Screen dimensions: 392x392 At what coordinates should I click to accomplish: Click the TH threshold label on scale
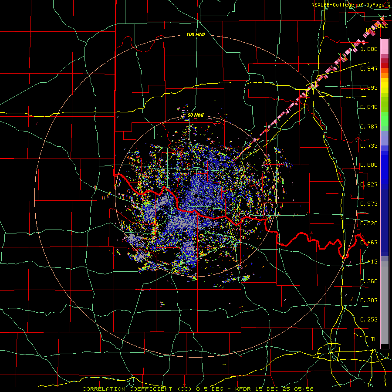[x=374, y=339]
